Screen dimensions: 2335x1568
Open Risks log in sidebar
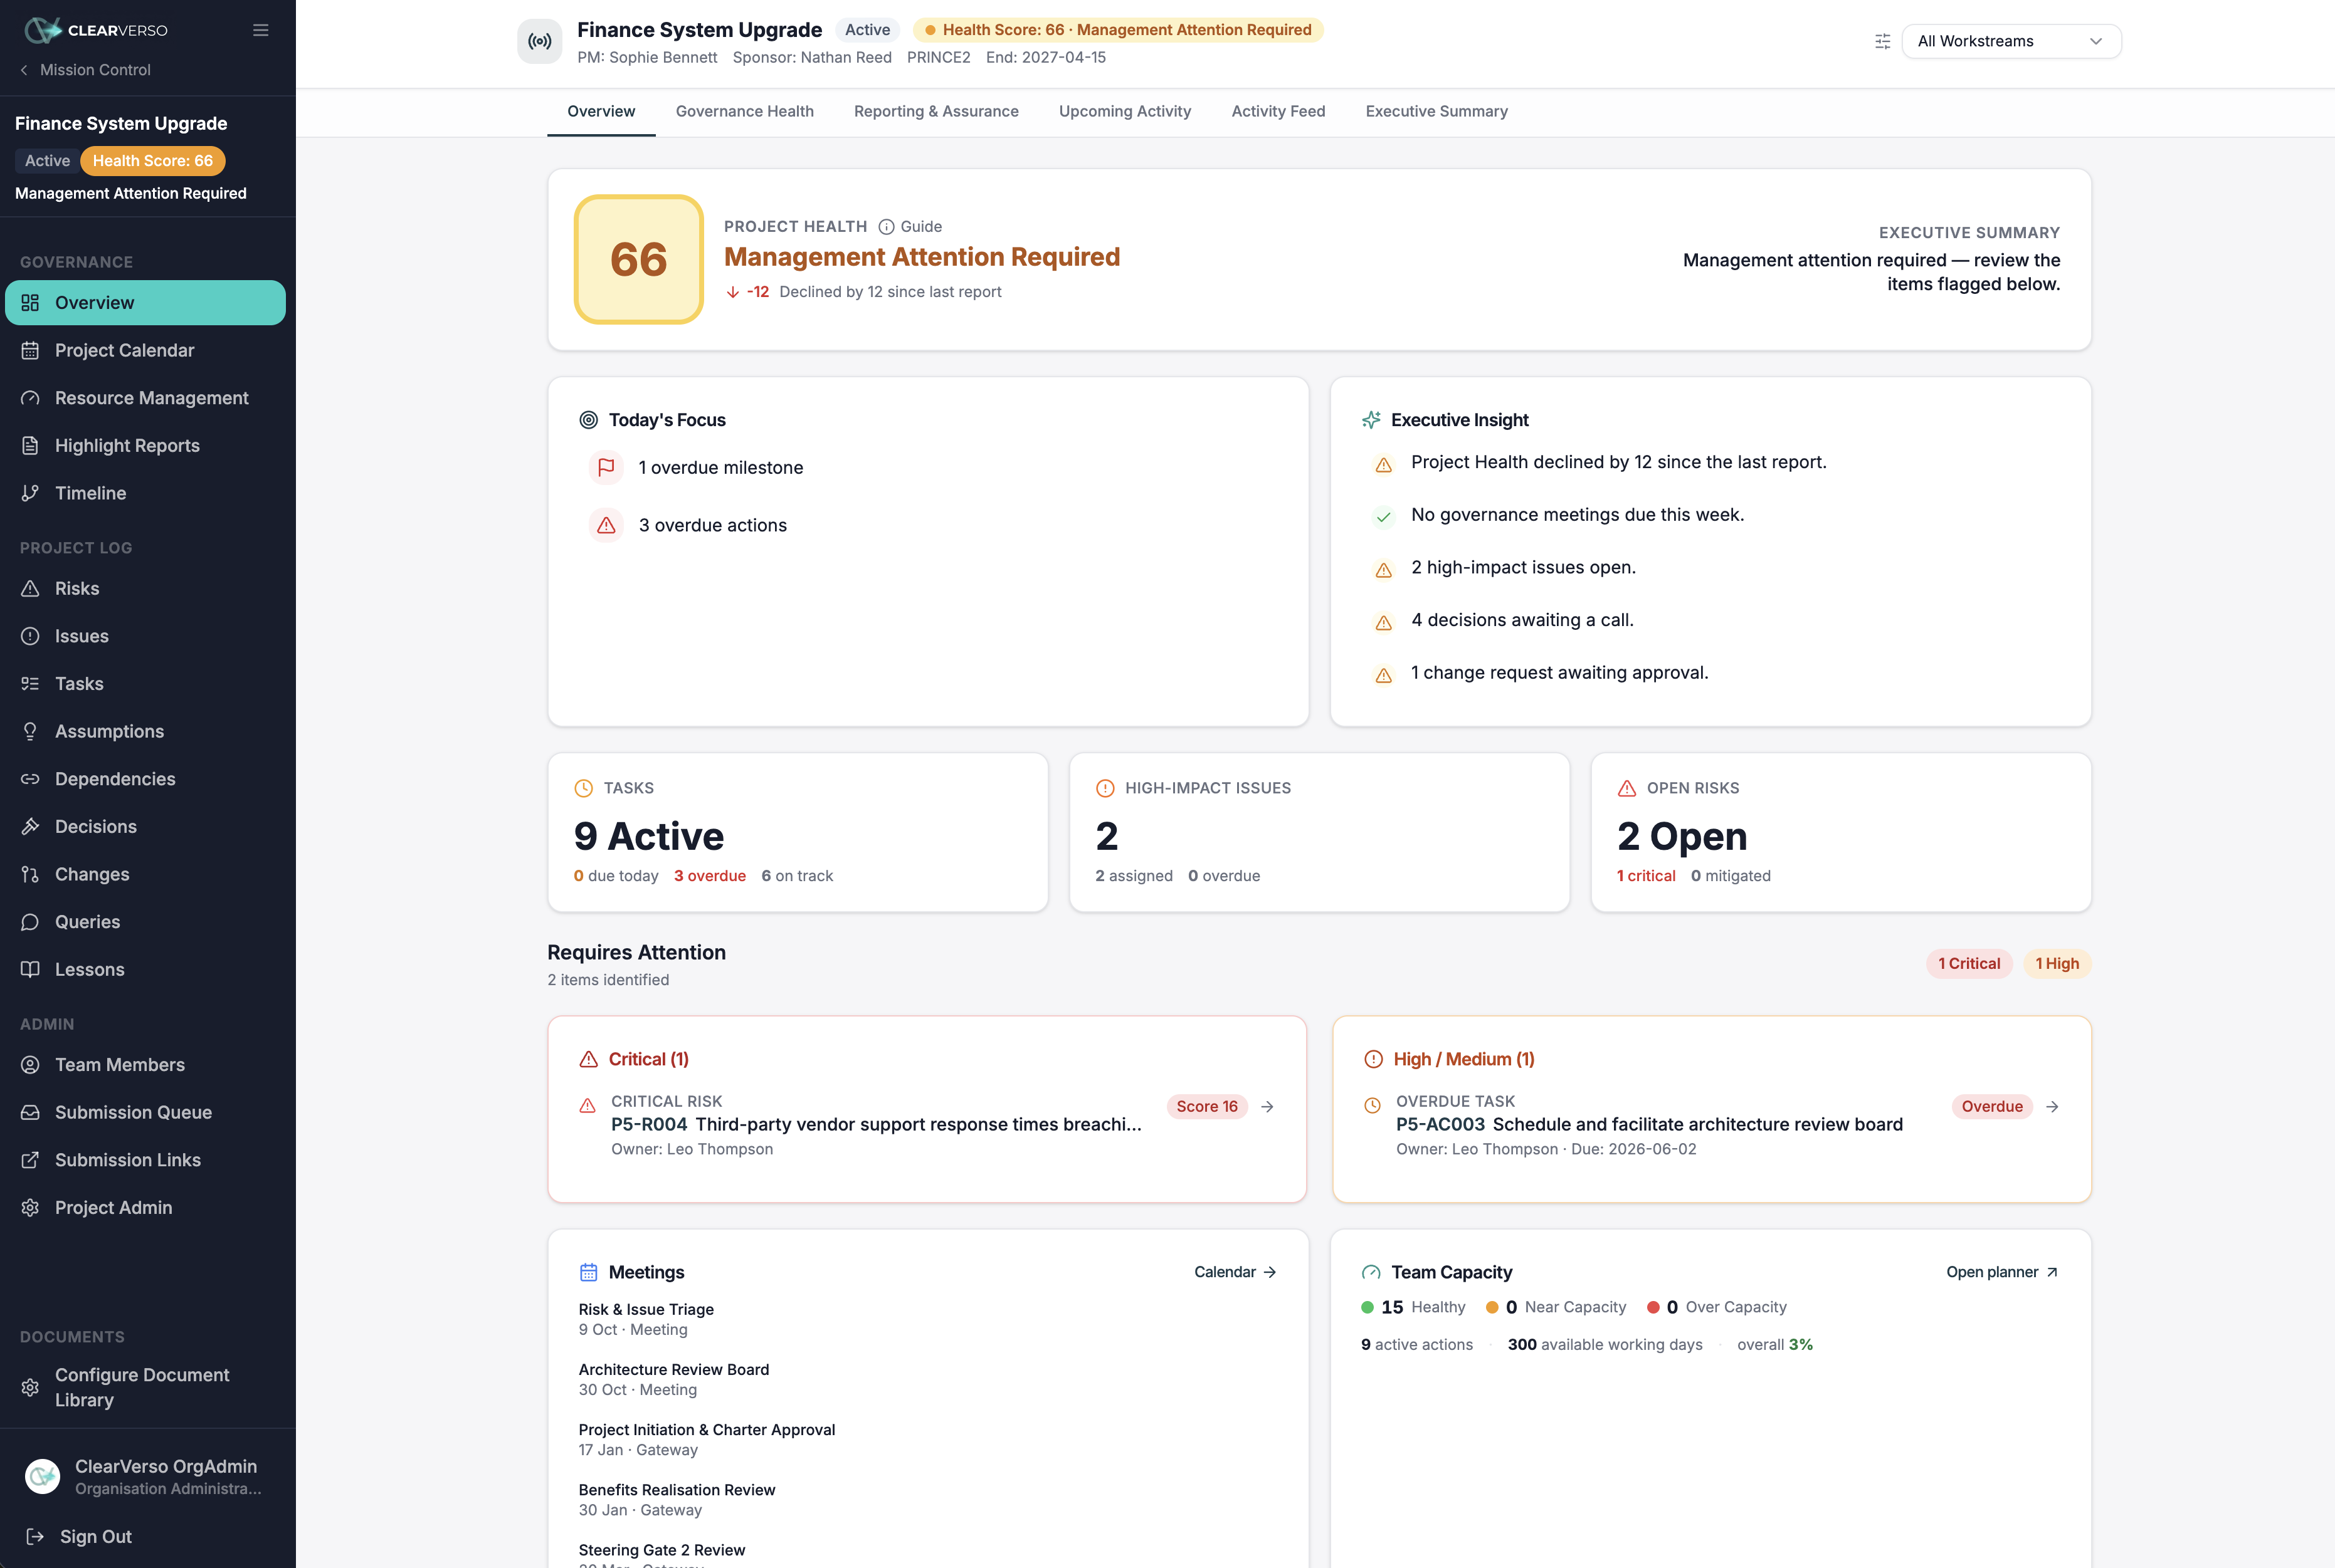point(145,589)
